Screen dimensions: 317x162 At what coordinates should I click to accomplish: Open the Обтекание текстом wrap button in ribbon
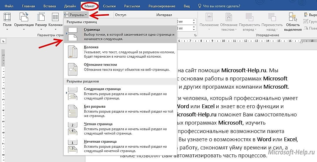[x=229, y=22]
